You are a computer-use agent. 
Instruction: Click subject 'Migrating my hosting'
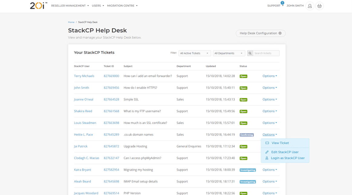point(138,170)
